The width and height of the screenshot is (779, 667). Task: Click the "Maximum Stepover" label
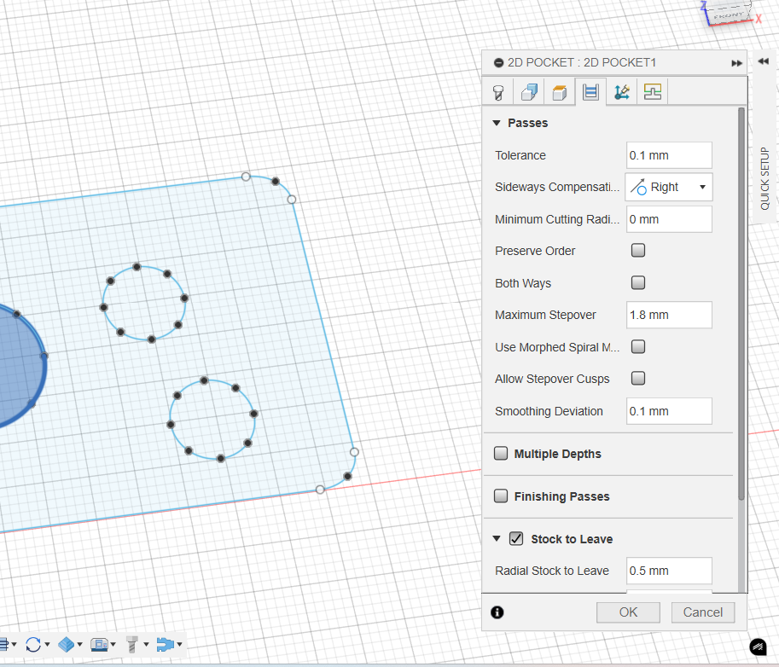coord(545,315)
